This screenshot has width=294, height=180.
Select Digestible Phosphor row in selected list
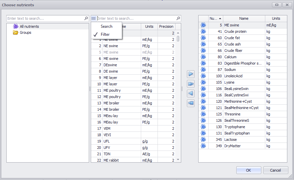(243, 63)
